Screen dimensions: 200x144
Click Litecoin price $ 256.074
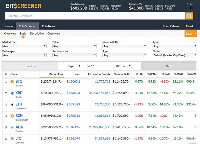click(73, 138)
